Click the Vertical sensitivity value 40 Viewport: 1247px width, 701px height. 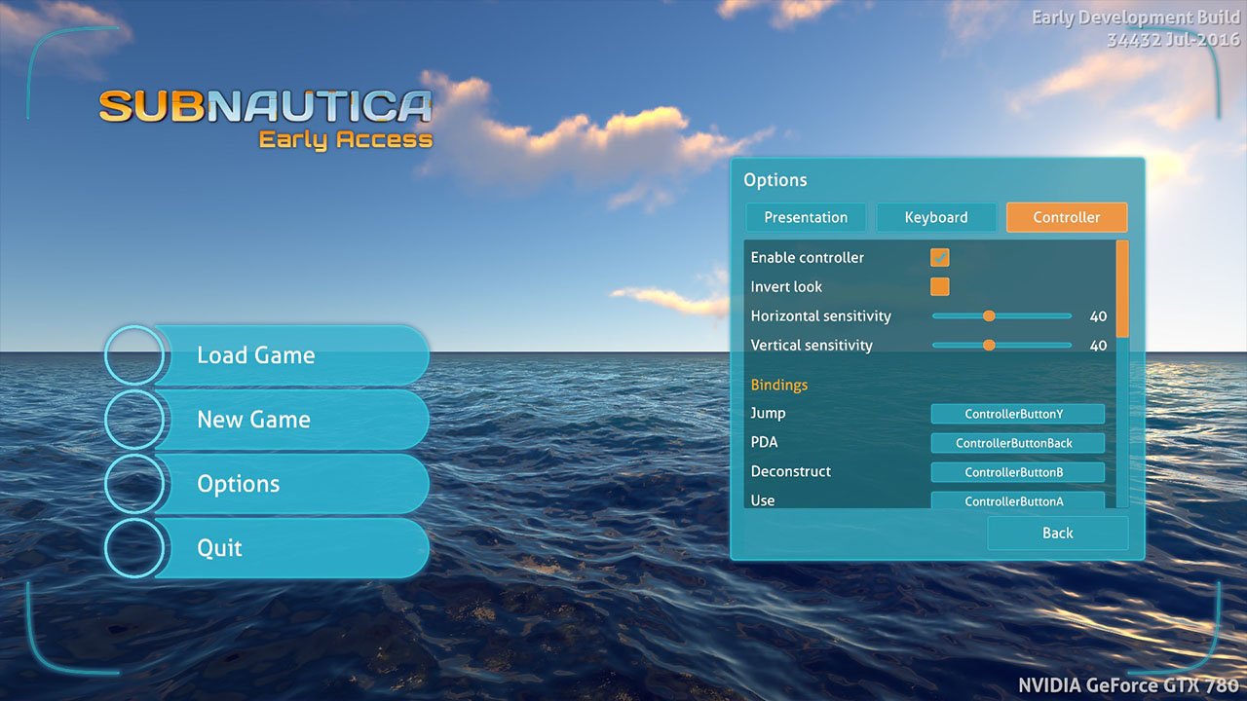(x=1098, y=346)
